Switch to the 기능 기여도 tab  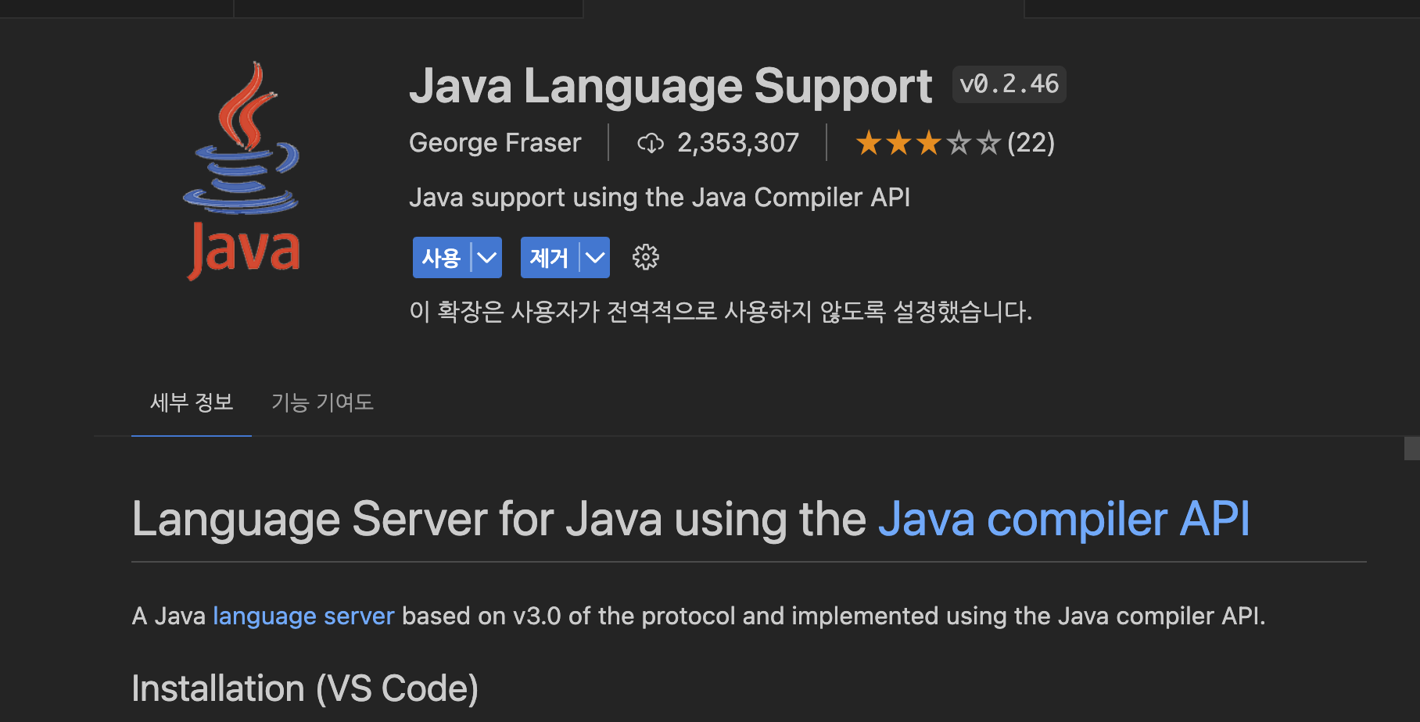322,402
